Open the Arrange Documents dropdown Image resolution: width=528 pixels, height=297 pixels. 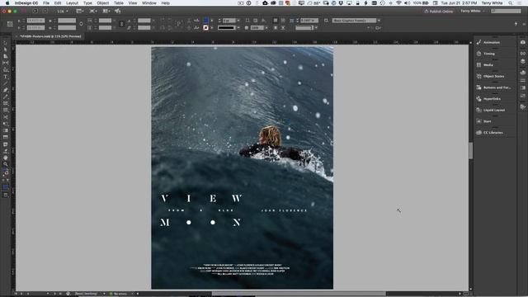(x=106, y=11)
